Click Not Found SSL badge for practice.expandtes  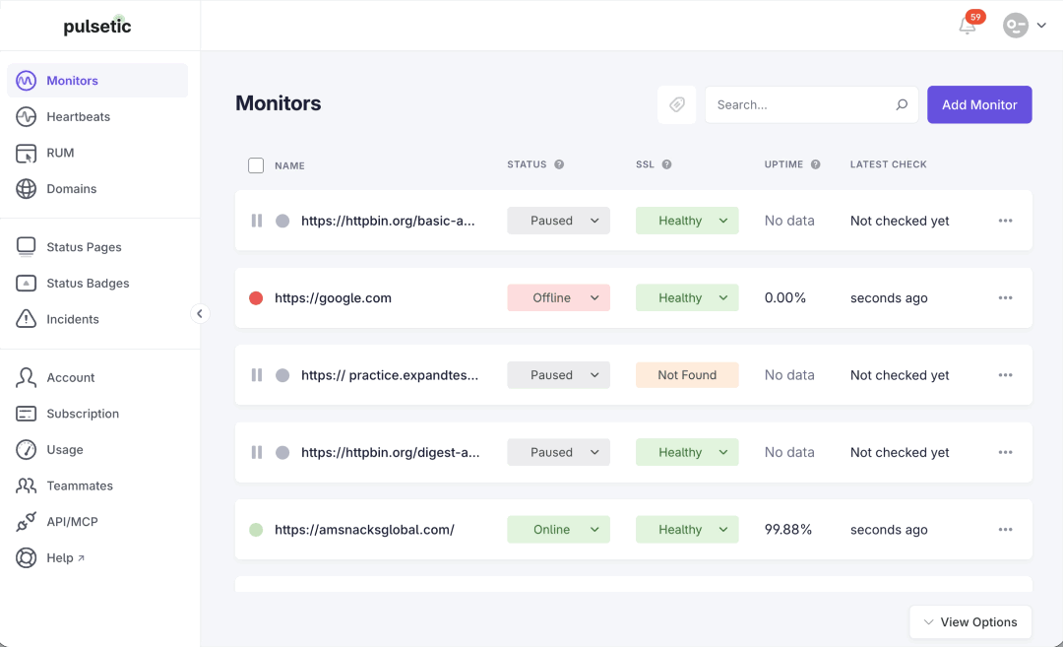click(x=687, y=375)
